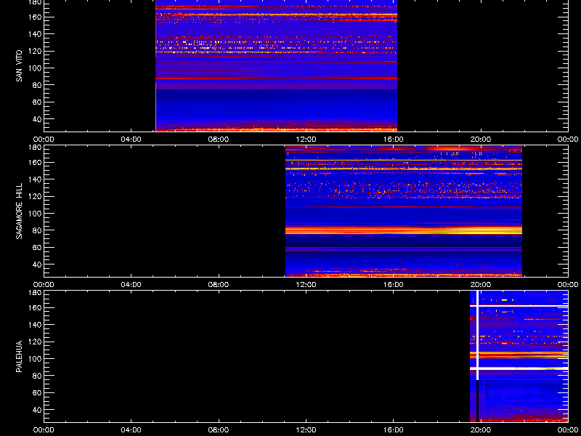Click the 12:00 label under Sagamore Hill plot
The width and height of the screenshot is (581, 436).
tap(306, 285)
